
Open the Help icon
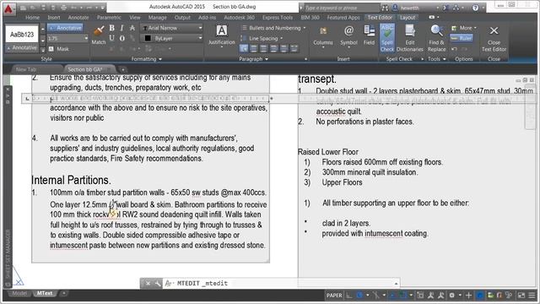point(475,8)
